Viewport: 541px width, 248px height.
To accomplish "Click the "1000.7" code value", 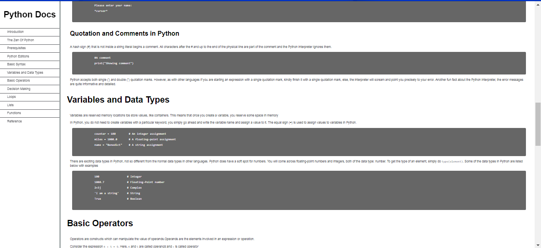I will [99, 182].
